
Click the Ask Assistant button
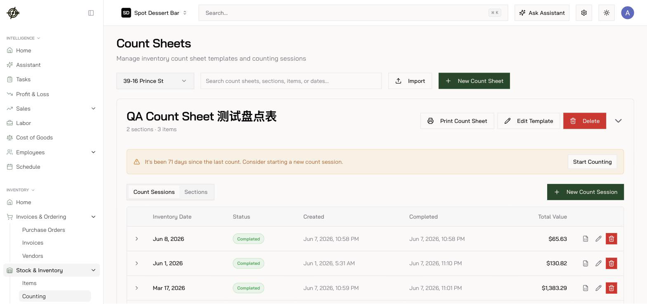point(542,13)
